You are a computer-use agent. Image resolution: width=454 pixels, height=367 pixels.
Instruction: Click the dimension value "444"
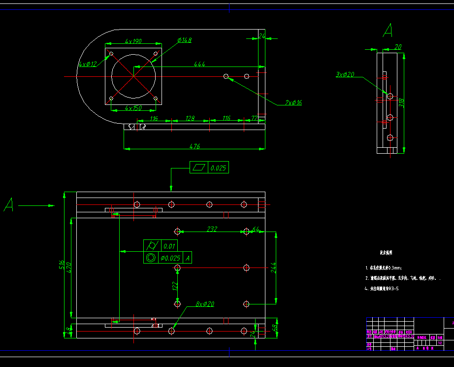point(199,64)
